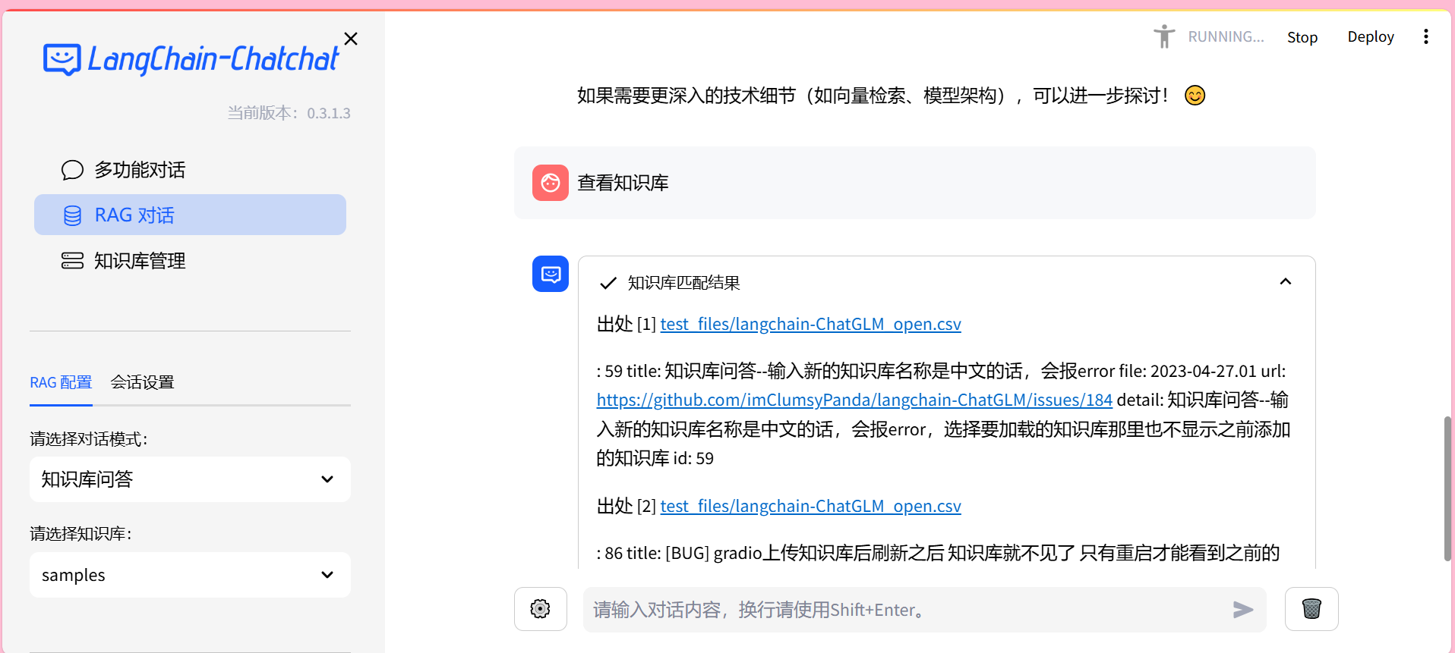This screenshot has width=1455, height=653.
Task: Click the user avatar next to 查看知识库
Action: [551, 183]
